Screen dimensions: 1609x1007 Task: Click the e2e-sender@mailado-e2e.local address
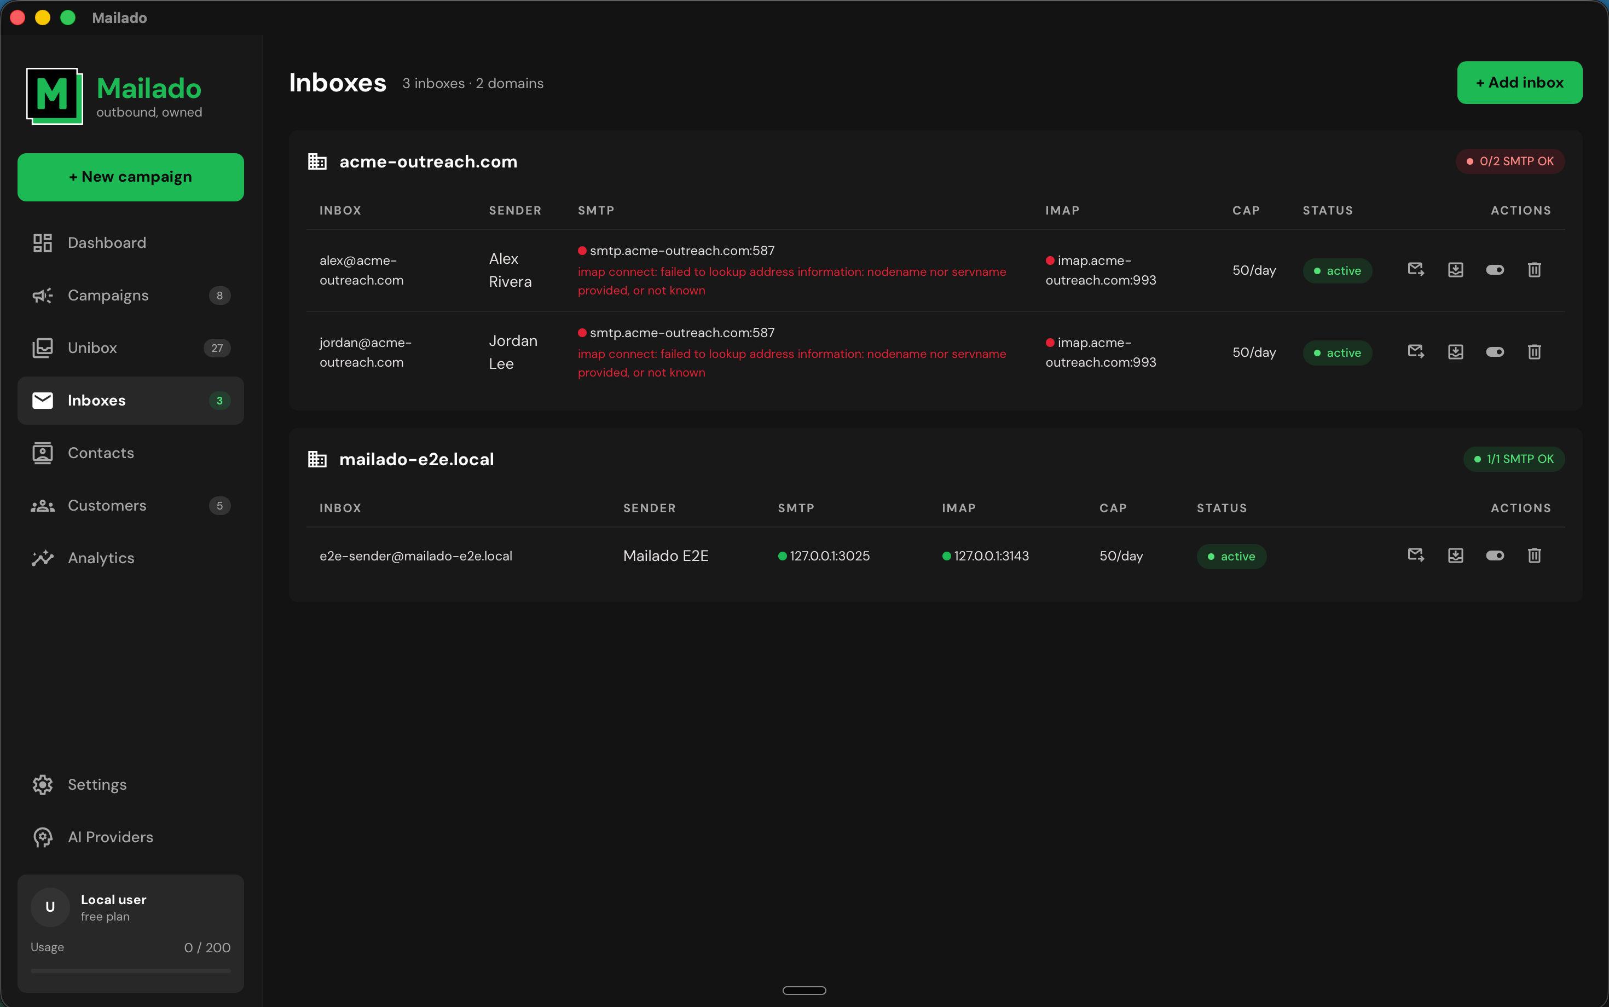pyautogui.click(x=415, y=555)
